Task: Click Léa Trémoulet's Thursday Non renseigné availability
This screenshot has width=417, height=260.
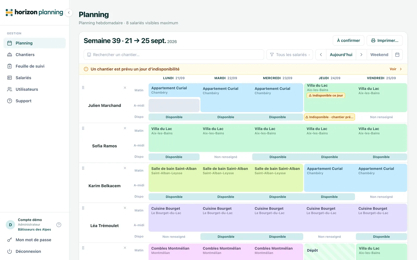Action: click(329, 237)
